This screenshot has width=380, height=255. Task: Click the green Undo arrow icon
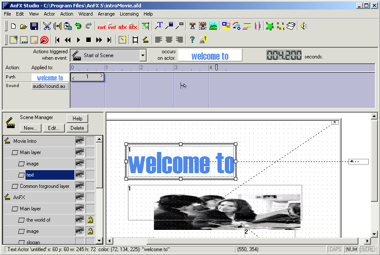pos(78,26)
